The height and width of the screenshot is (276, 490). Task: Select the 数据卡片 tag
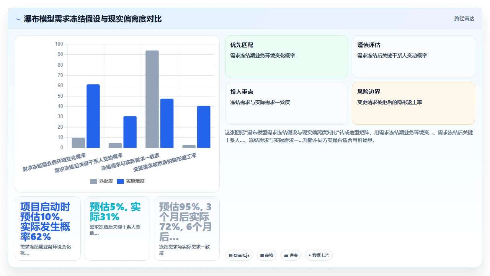[319, 255]
